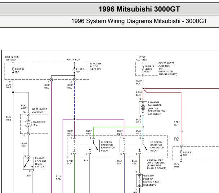The image size is (219, 193).
Task: Click the "GRN/BLK" wire color label
Action: tap(70, 162)
